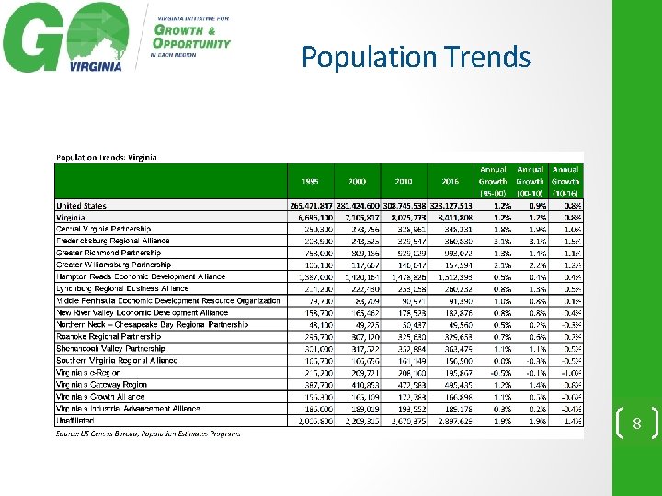Select the 'Virginia' row label
The width and height of the screenshot is (662, 496).
[x=71, y=218]
